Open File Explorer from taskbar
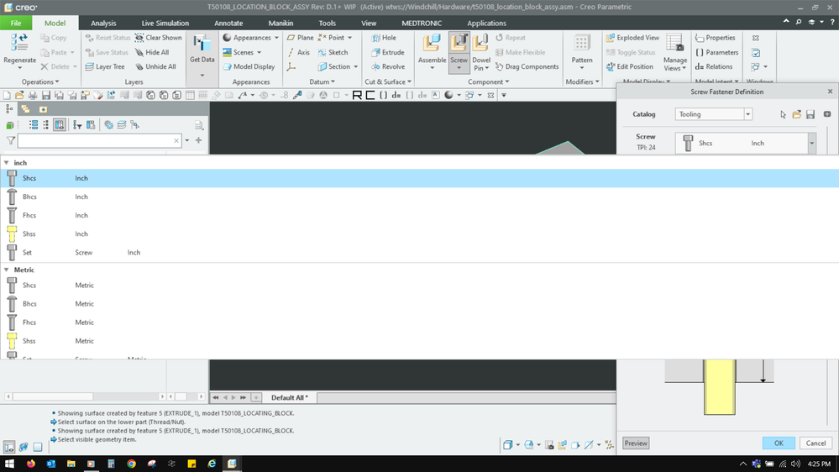This screenshot has width=839, height=472. click(71, 464)
